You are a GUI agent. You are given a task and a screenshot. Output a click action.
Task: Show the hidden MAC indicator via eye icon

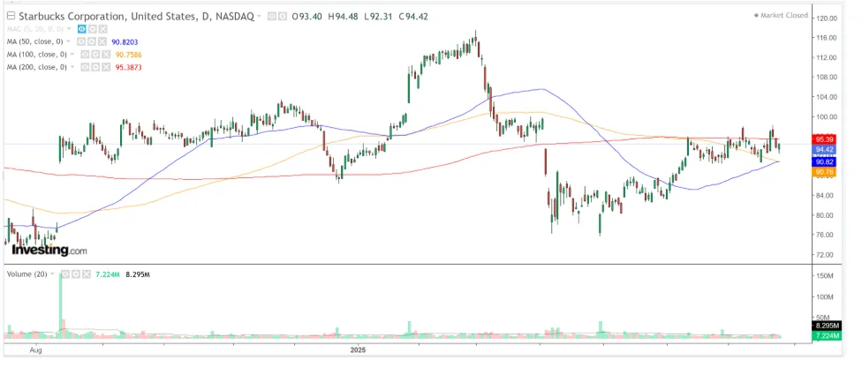tap(82, 29)
